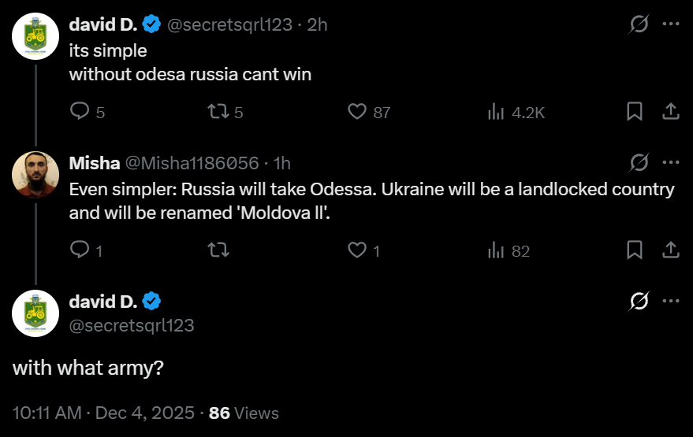View analytics showing 4.2K views

516,112
